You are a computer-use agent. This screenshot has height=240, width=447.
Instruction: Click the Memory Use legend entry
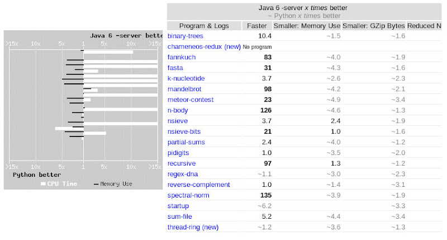[113, 184]
